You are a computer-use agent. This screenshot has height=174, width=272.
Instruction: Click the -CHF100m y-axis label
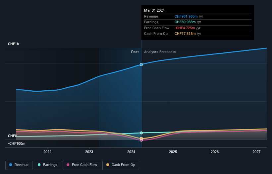click(17, 143)
